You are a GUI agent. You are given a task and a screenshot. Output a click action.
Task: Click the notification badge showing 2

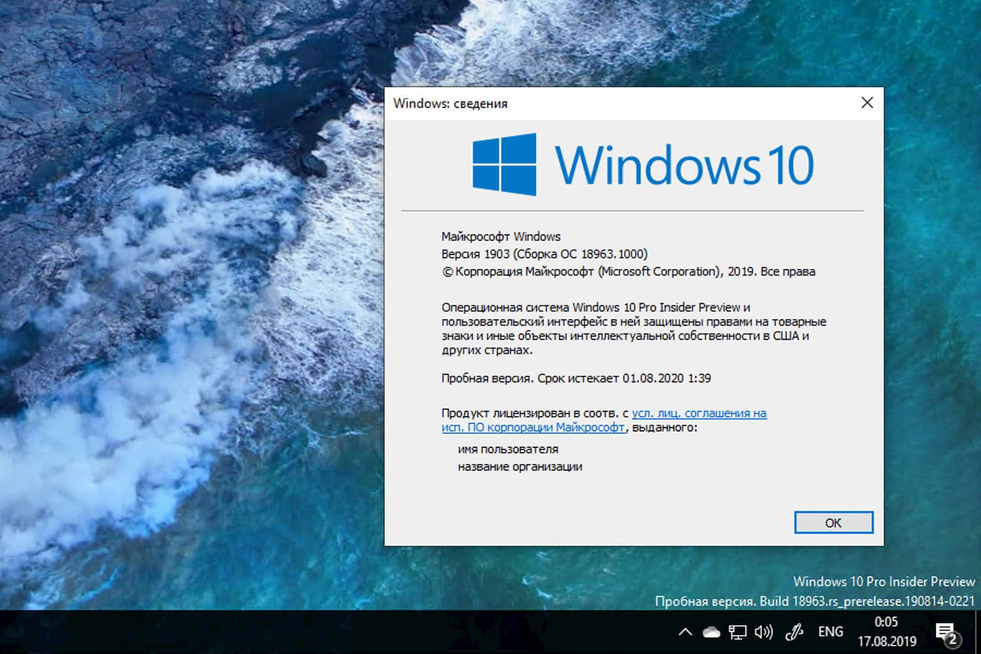coord(953,639)
